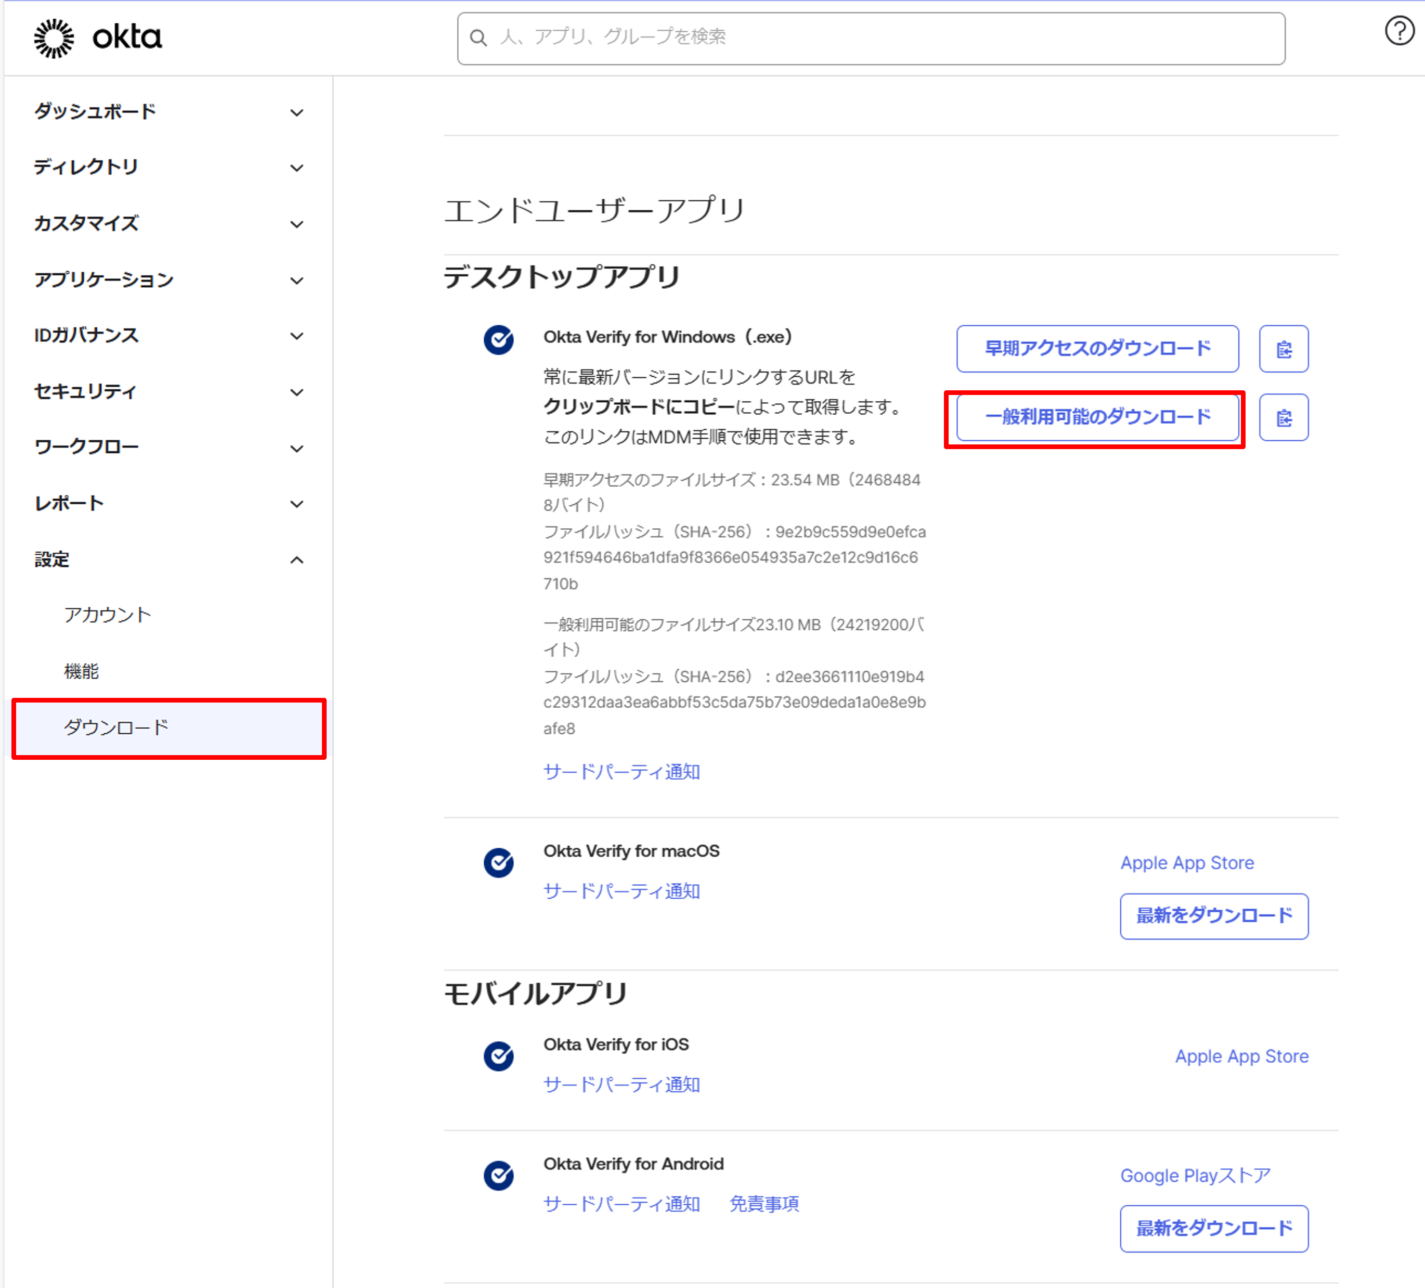Open Apple App Store link for macOS
The image size is (1425, 1288).
point(1187,863)
